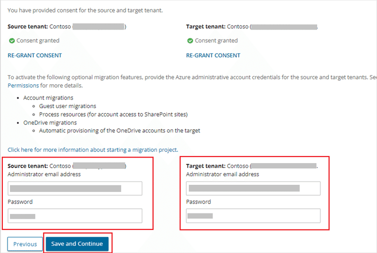Click the OneDrive migrations bullet text

pos(50,123)
